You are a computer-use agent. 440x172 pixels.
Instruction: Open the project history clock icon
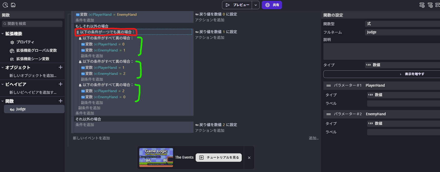(5, 5)
